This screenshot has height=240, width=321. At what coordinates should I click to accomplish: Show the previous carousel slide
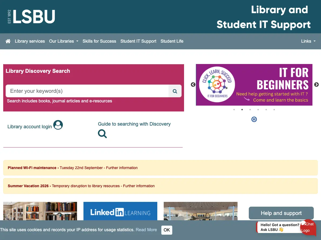[193, 85]
